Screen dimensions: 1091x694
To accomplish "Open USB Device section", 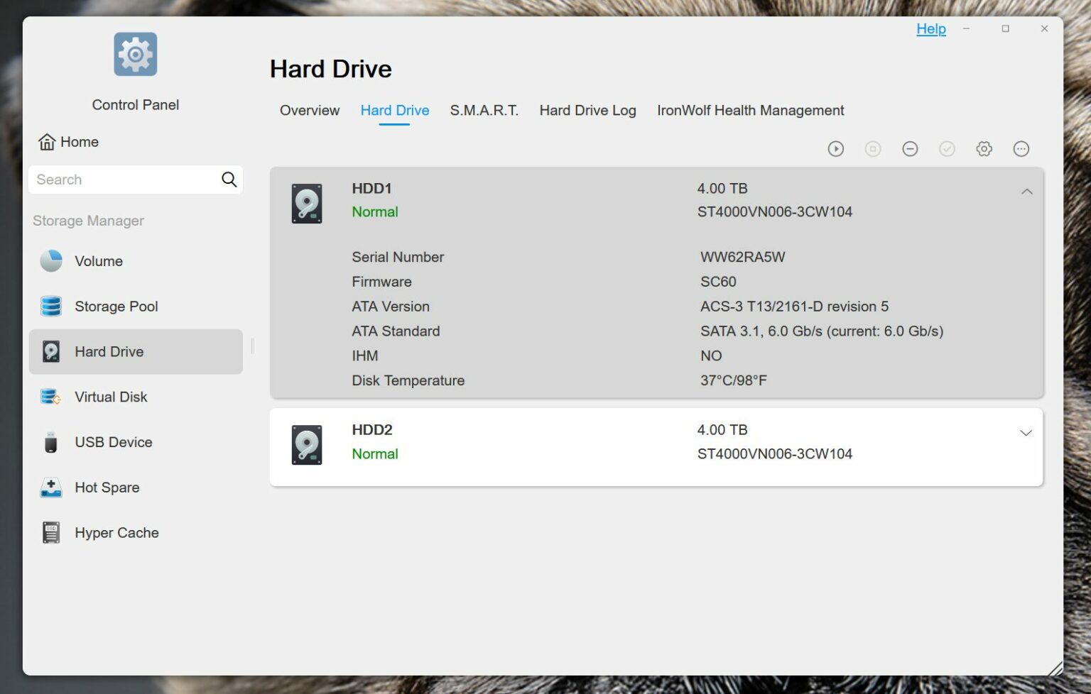I will tap(113, 442).
